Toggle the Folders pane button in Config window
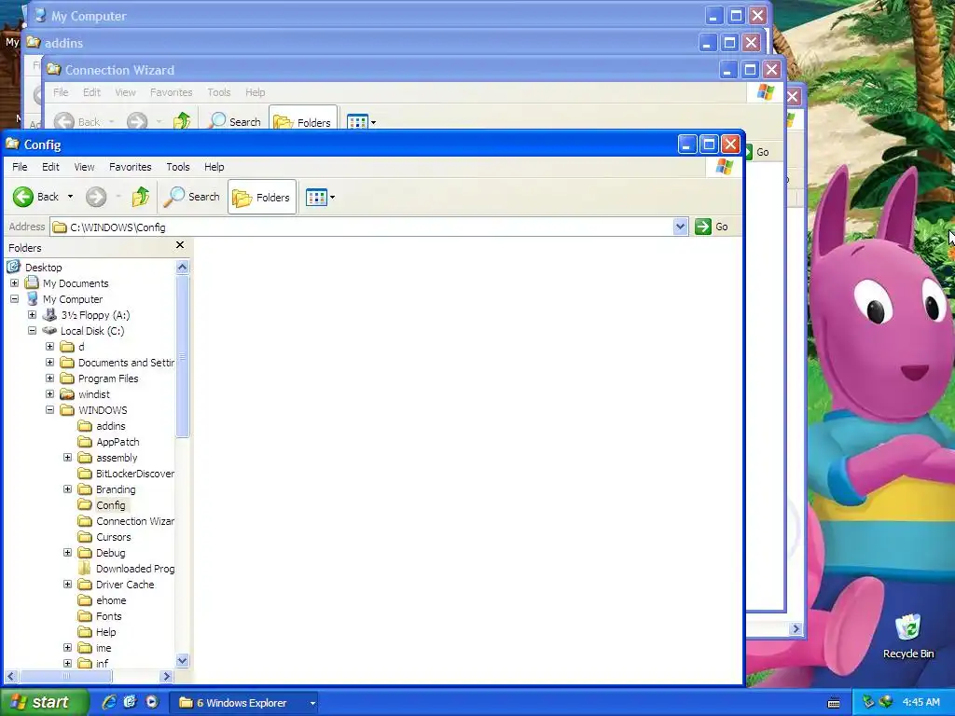The width and height of the screenshot is (955, 716). pyautogui.click(x=262, y=197)
